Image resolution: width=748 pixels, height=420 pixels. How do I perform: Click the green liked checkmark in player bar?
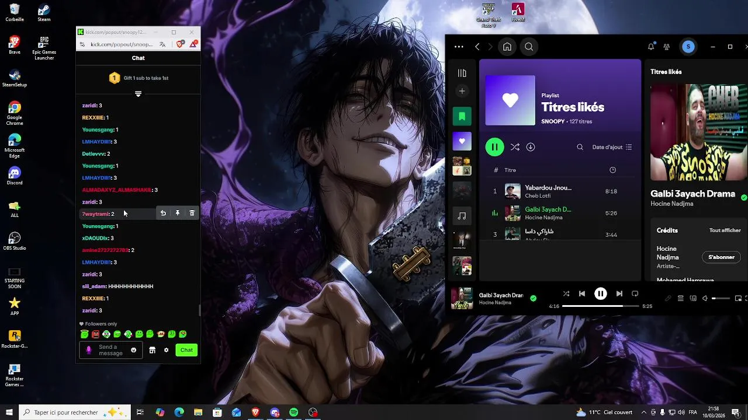(x=533, y=298)
